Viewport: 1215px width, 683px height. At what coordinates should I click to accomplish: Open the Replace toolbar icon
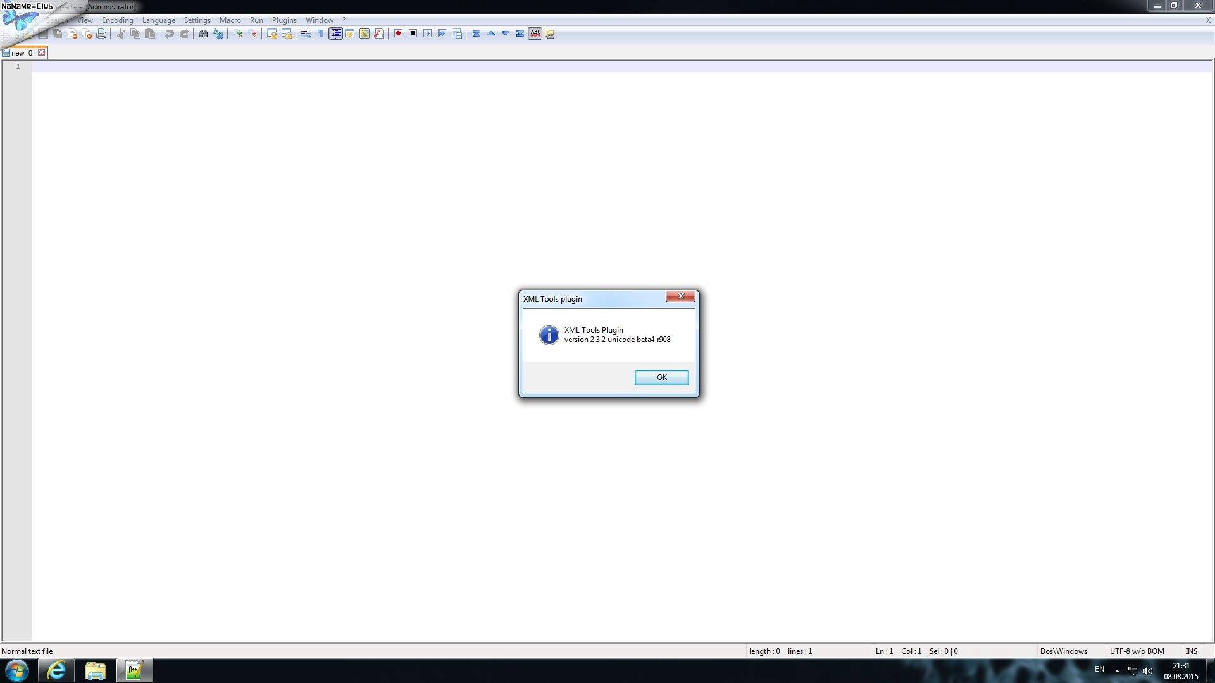coord(218,34)
